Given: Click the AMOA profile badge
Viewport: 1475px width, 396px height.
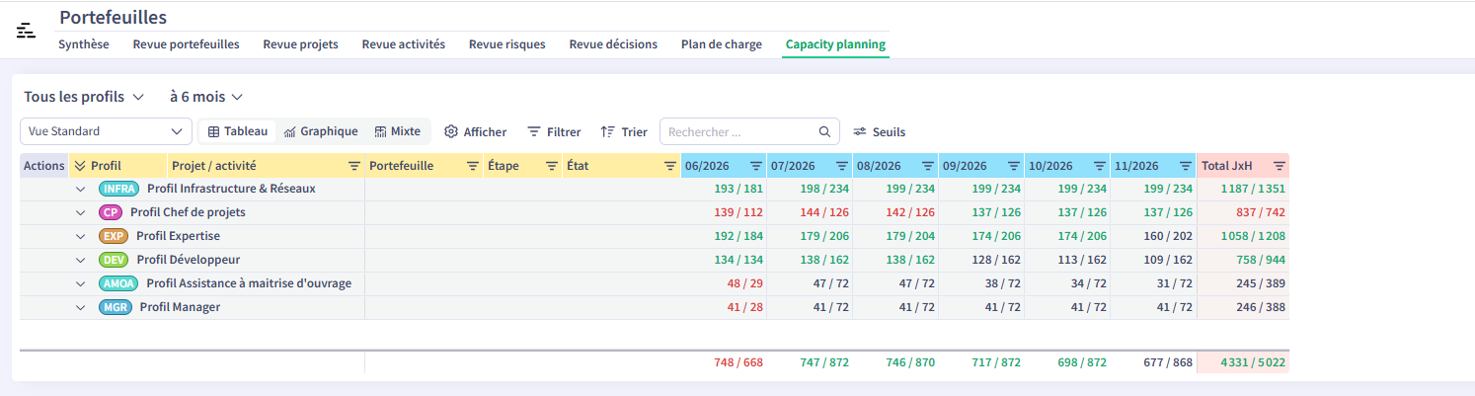Looking at the screenshot, I should 118,283.
